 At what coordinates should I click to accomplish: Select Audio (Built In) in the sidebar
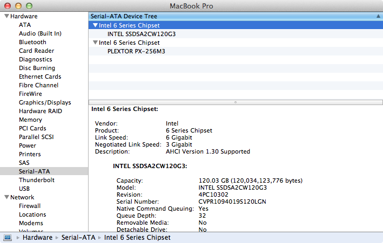coord(40,33)
